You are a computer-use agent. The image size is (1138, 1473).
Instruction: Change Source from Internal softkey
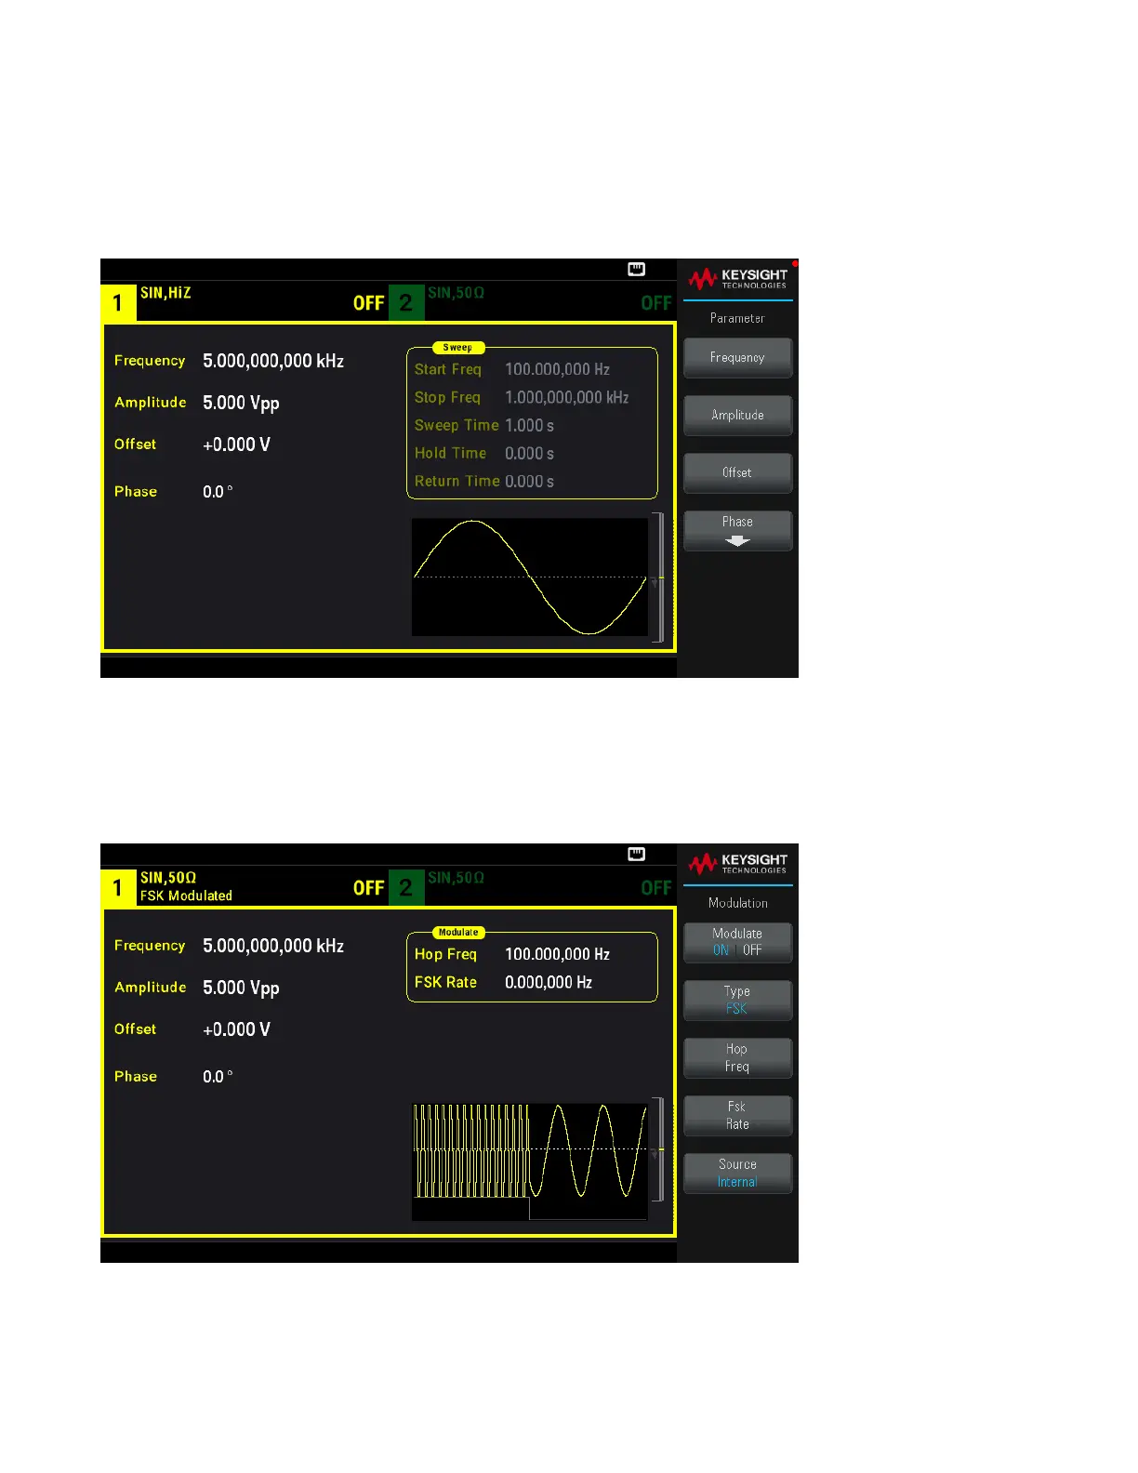coord(737,1173)
